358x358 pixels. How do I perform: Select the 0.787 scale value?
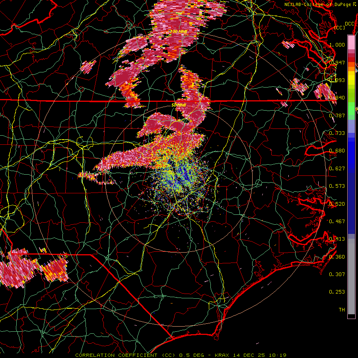click(337, 115)
